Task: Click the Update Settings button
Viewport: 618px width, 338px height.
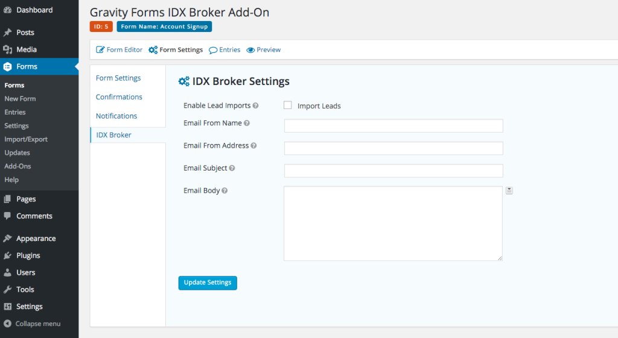Action: click(208, 283)
